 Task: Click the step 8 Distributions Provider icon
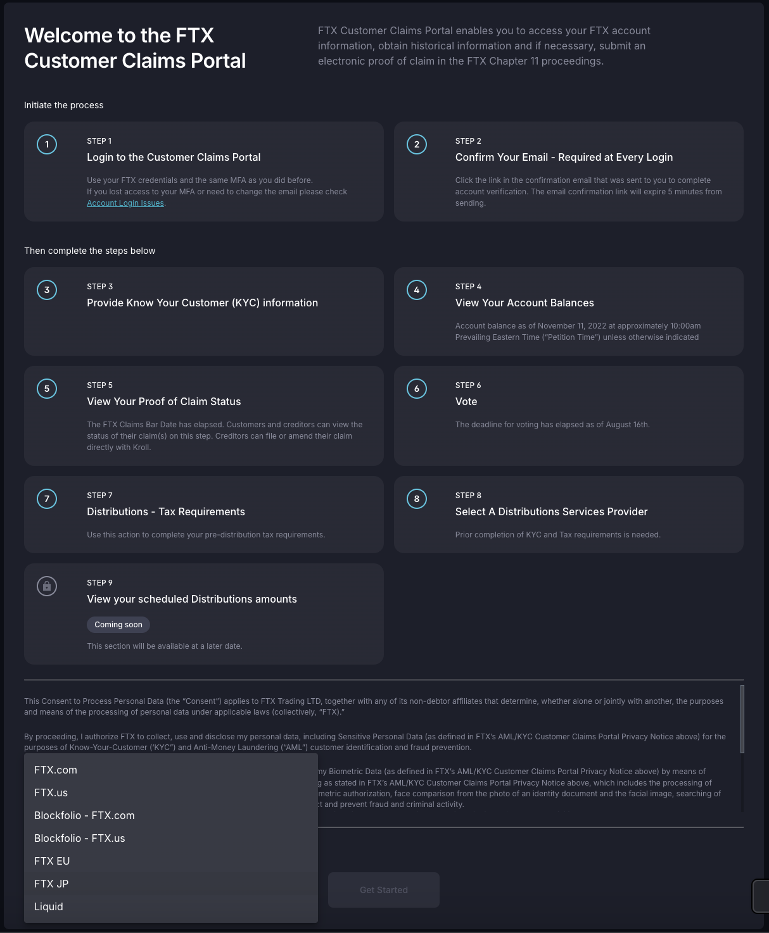[x=416, y=499]
